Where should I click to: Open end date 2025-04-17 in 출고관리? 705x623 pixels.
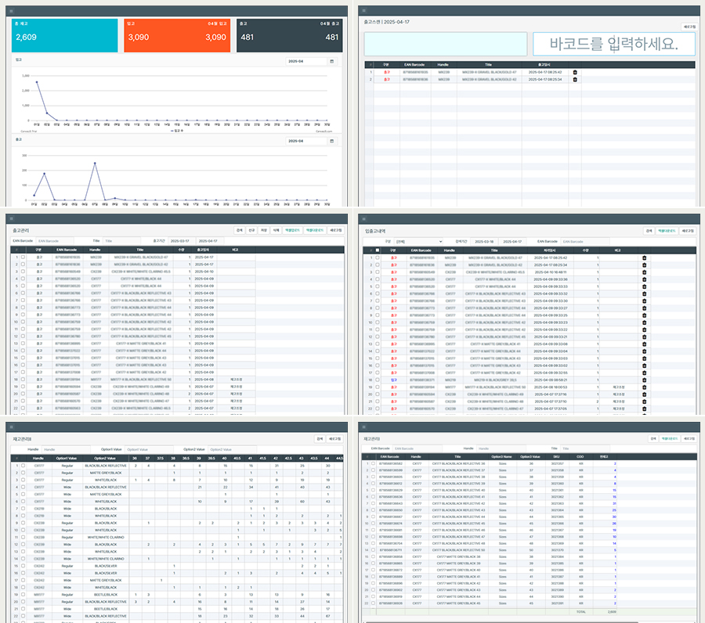(208, 241)
